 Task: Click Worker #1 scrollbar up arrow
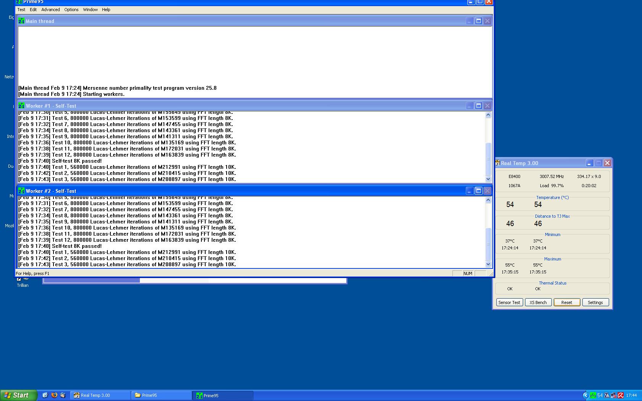[x=488, y=115]
